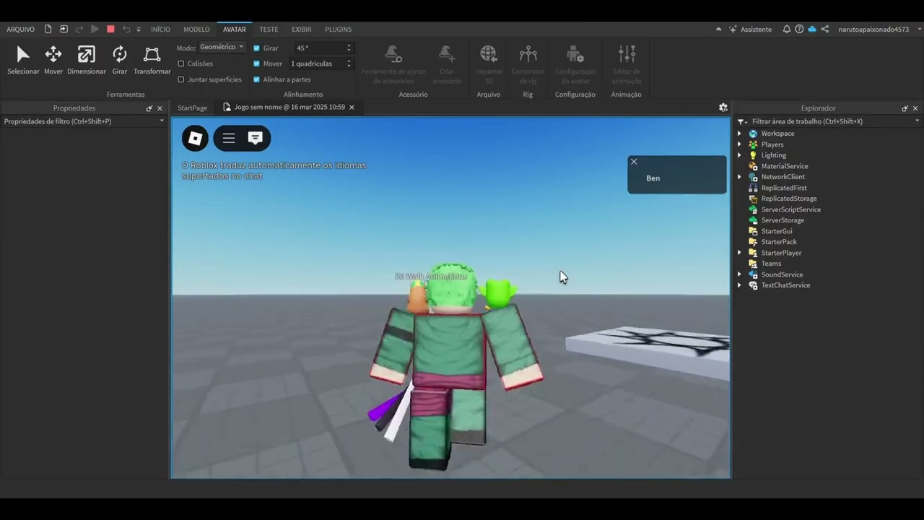
Task: Switch to the MODELO ribbon tab
Action: click(196, 30)
